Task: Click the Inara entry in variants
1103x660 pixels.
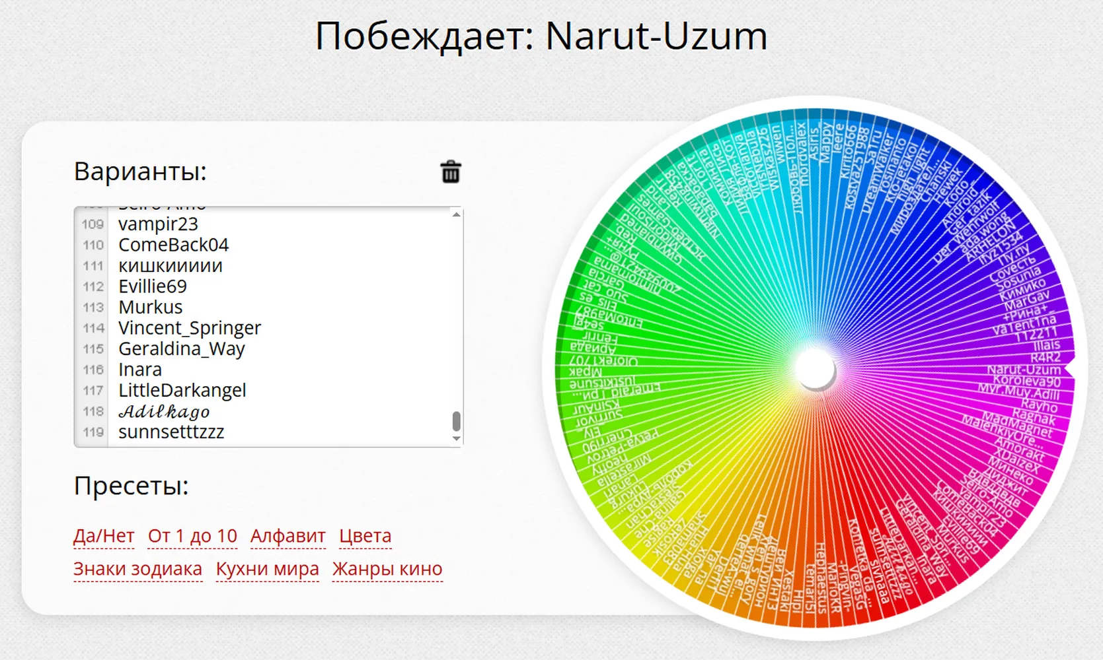Action: (x=140, y=370)
